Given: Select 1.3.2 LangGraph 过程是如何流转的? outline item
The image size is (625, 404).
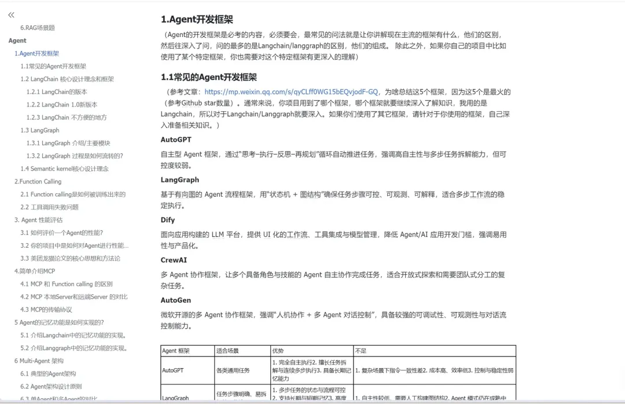Looking at the screenshot, I should point(75,156).
